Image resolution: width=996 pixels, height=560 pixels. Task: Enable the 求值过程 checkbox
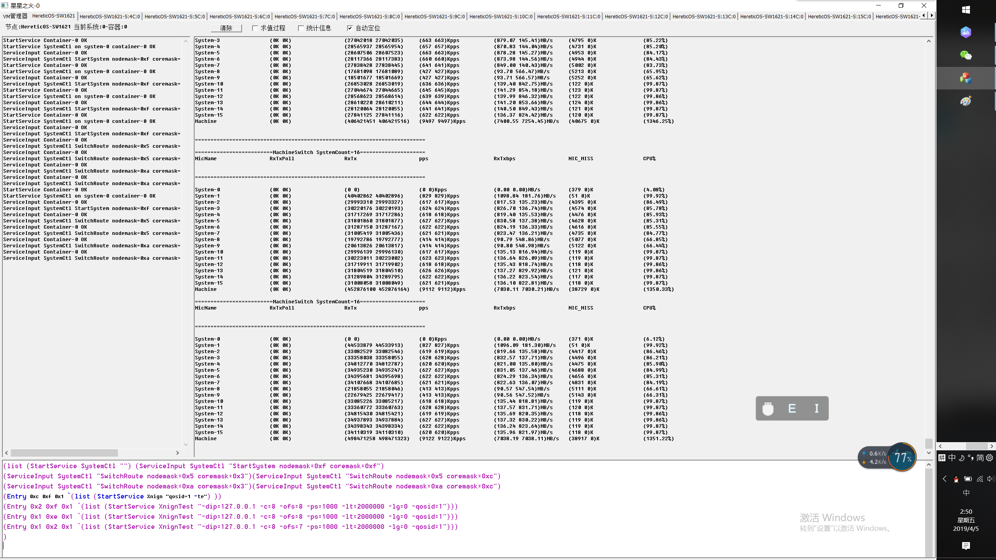click(255, 28)
